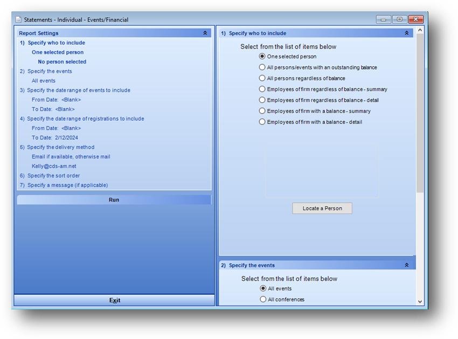This screenshot has height=339, width=458.
Task: Click the Run button
Action: (x=114, y=200)
